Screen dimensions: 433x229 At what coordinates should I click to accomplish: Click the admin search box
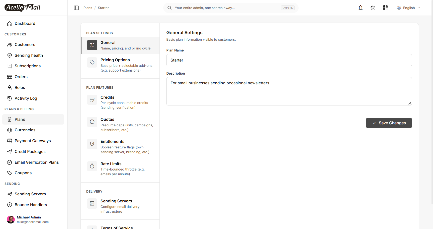(231, 8)
